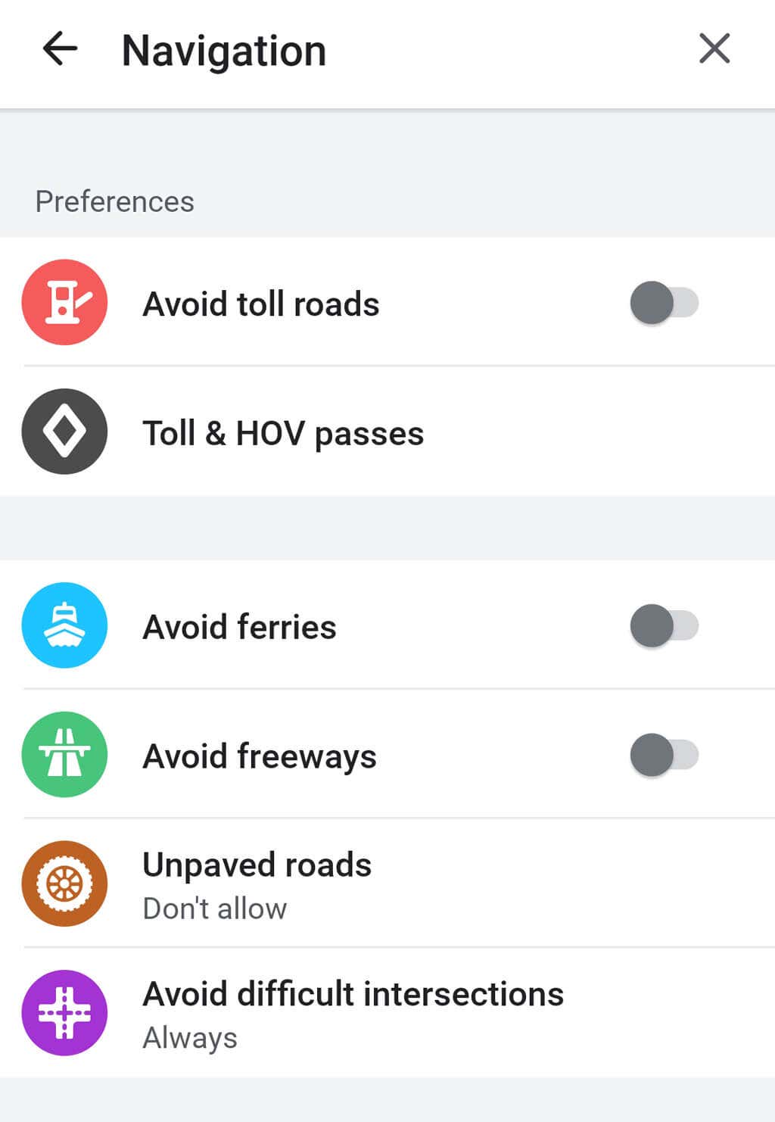Switch on the Avoid freeways toggle

664,755
